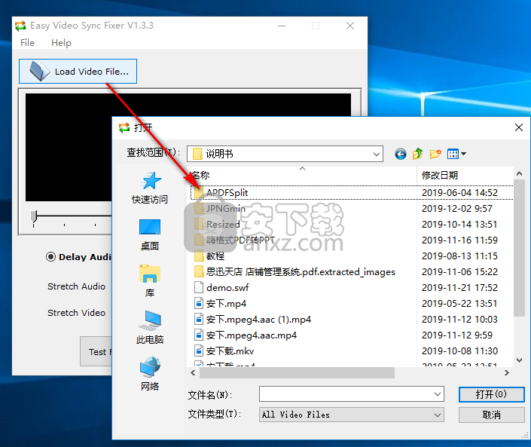Image resolution: width=531 pixels, height=447 pixels.
Task: Expand the look-in folder dropdown
Action: click(377, 155)
